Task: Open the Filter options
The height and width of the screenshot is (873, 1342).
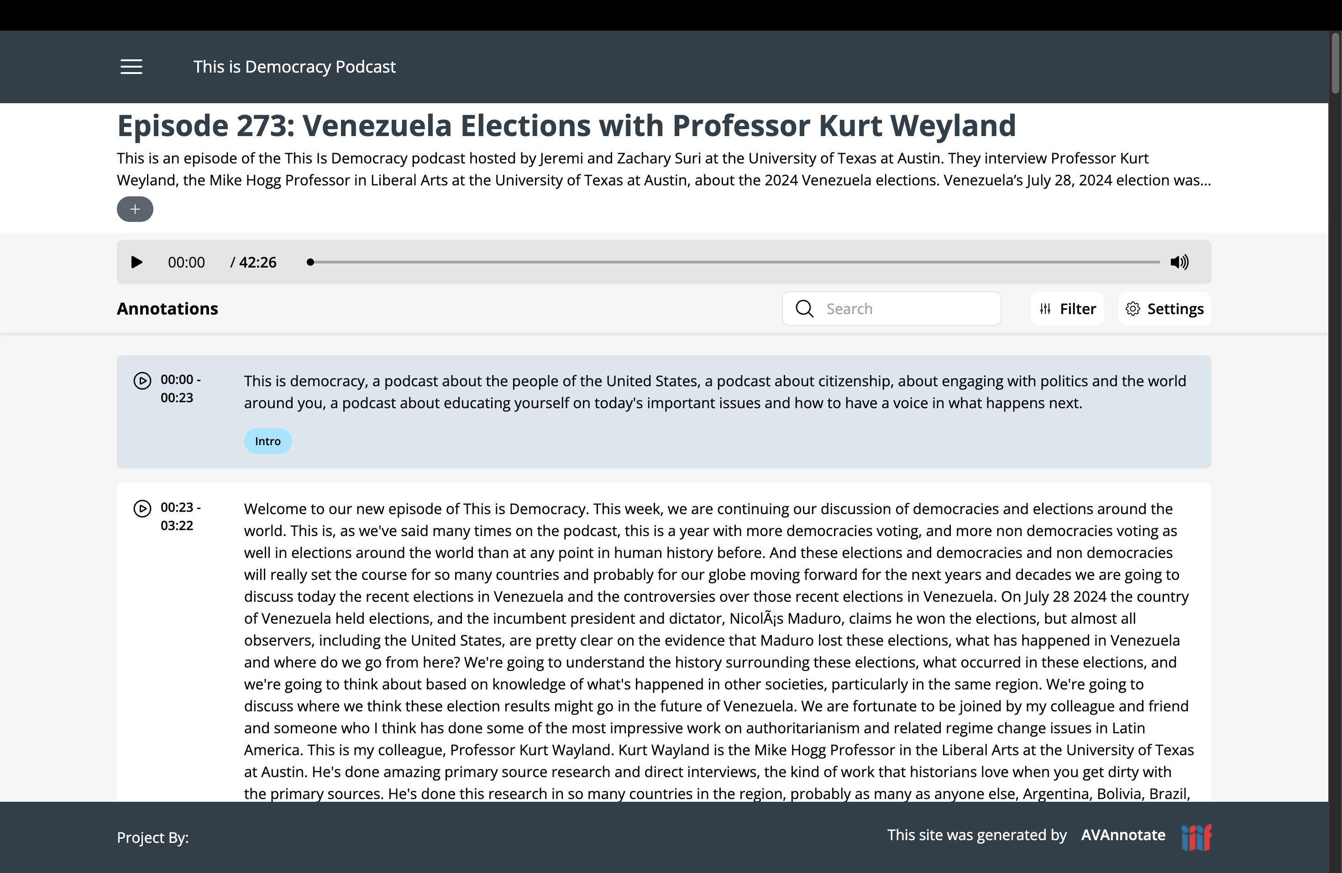Action: coord(1067,309)
